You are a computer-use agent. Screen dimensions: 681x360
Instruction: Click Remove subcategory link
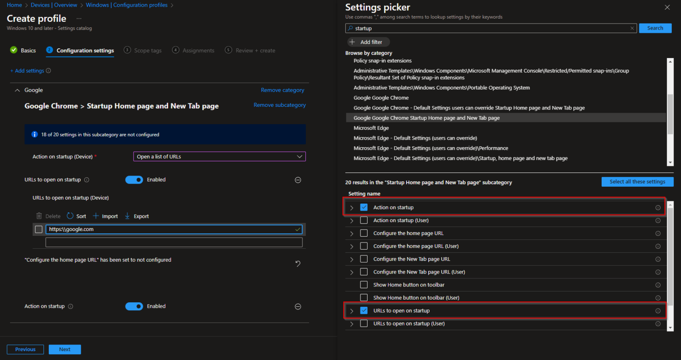coord(280,105)
